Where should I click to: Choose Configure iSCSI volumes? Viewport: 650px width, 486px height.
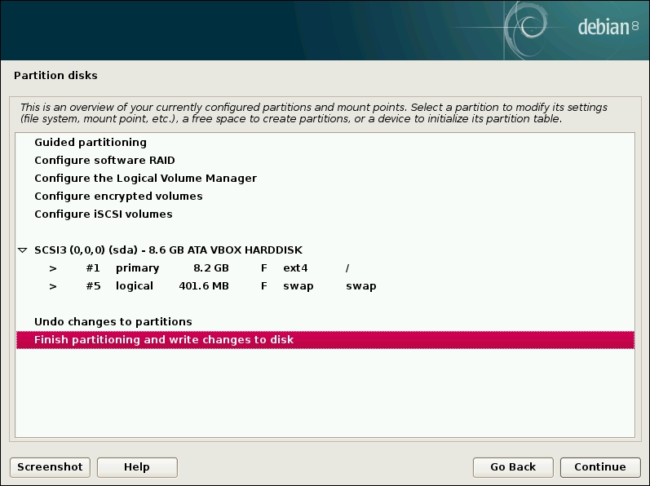[325, 214]
